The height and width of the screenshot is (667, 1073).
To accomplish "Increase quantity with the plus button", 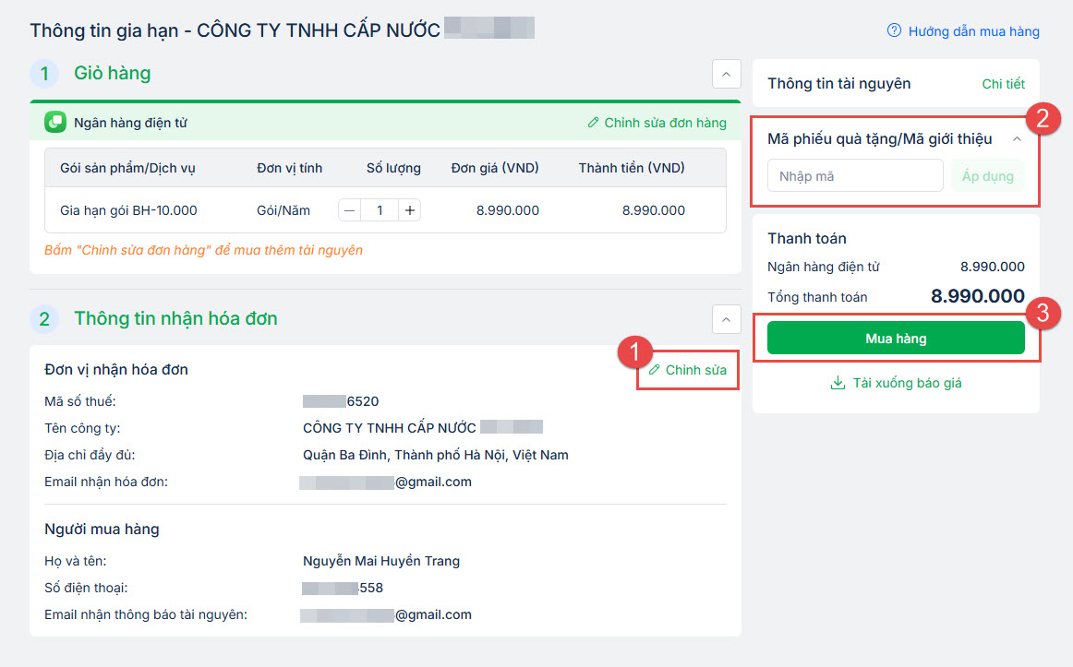I will [x=410, y=210].
